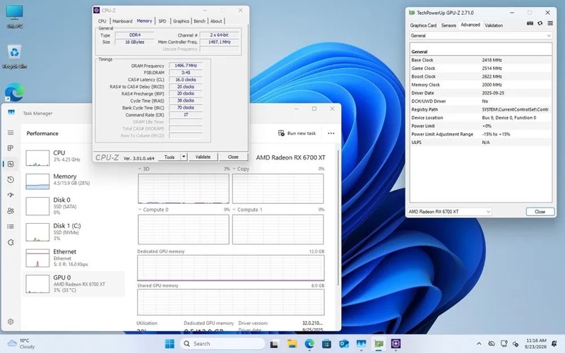The image size is (565, 353).
Task: Switch to the Bench tab in CPU-Z
Action: click(x=199, y=21)
